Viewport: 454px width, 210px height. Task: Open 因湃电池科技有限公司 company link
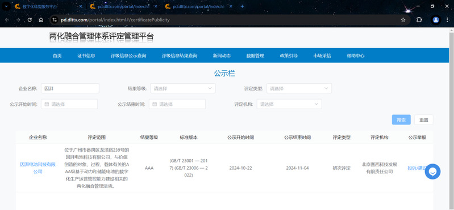point(38,168)
